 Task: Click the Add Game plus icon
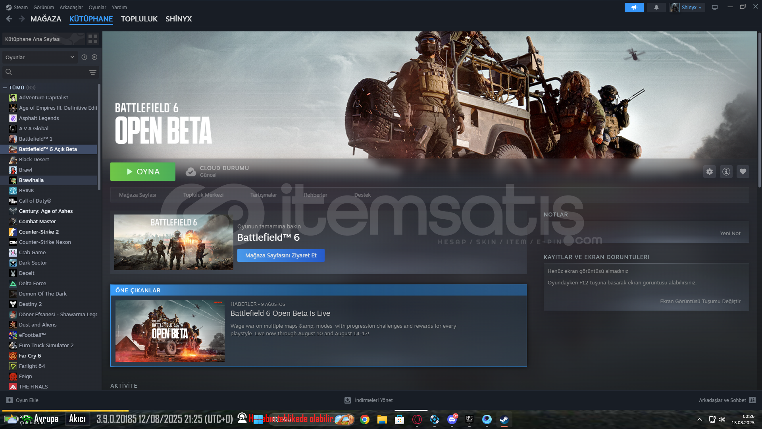(x=10, y=400)
